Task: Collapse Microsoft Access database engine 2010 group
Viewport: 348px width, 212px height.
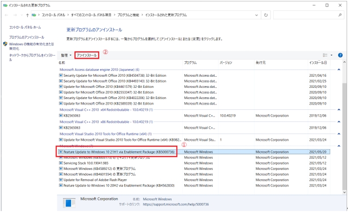Action: [339, 70]
